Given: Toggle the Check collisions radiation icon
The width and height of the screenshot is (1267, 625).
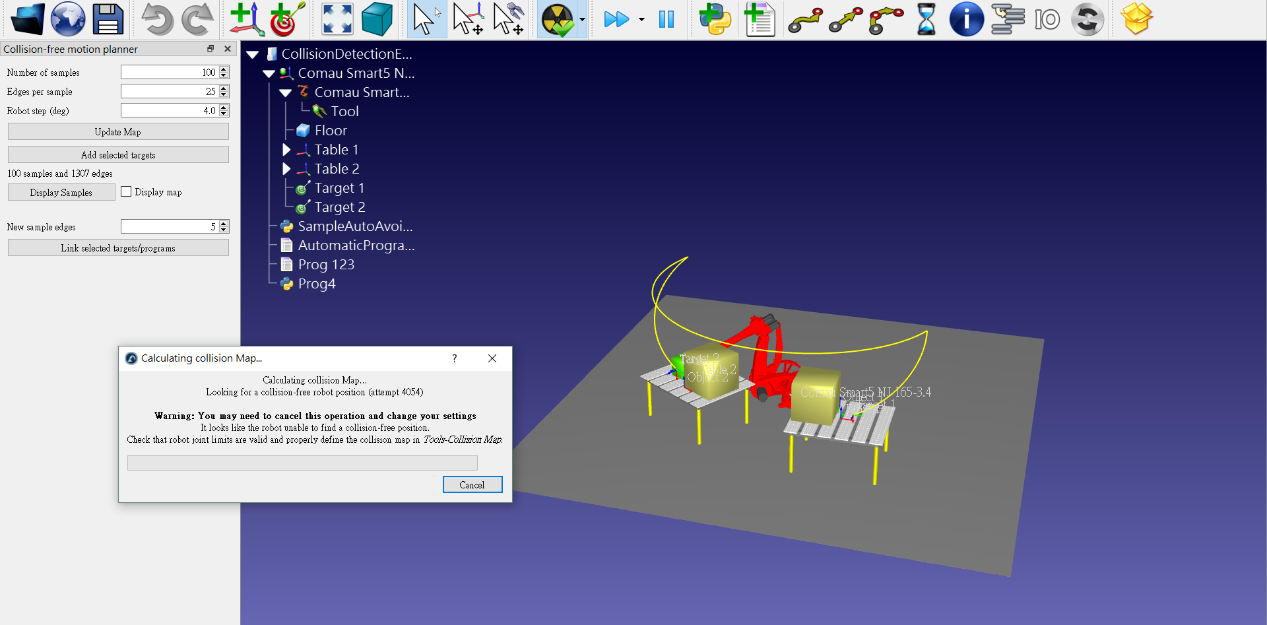Looking at the screenshot, I should [x=558, y=20].
